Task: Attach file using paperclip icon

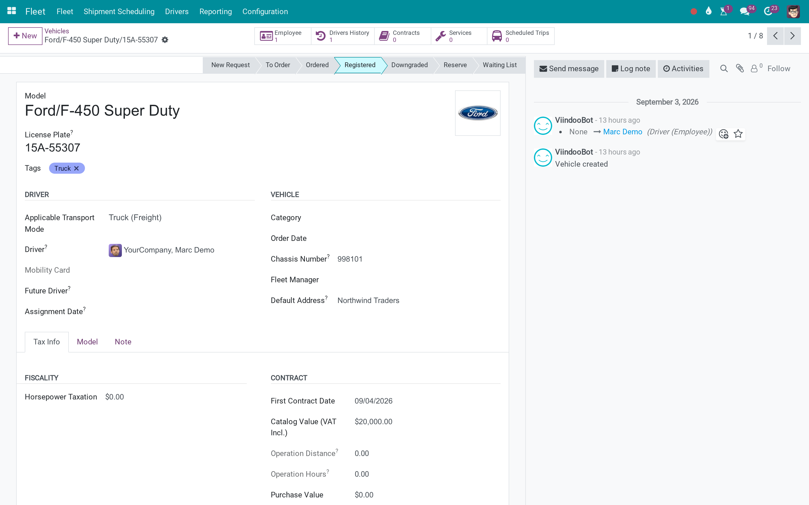Action: 740,68
